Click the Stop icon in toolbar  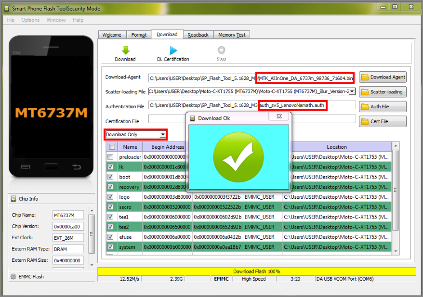(221, 50)
